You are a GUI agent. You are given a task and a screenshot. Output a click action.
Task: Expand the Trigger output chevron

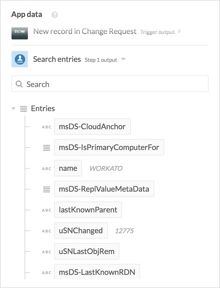tap(180, 31)
